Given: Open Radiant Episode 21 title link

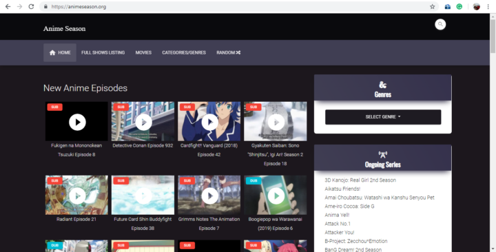Looking at the screenshot, I should pos(76,219).
